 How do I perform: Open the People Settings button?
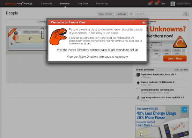click(x=122, y=14)
